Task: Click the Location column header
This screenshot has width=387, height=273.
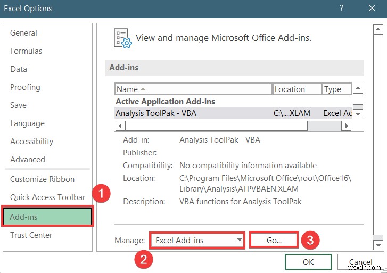Action: 297,89
